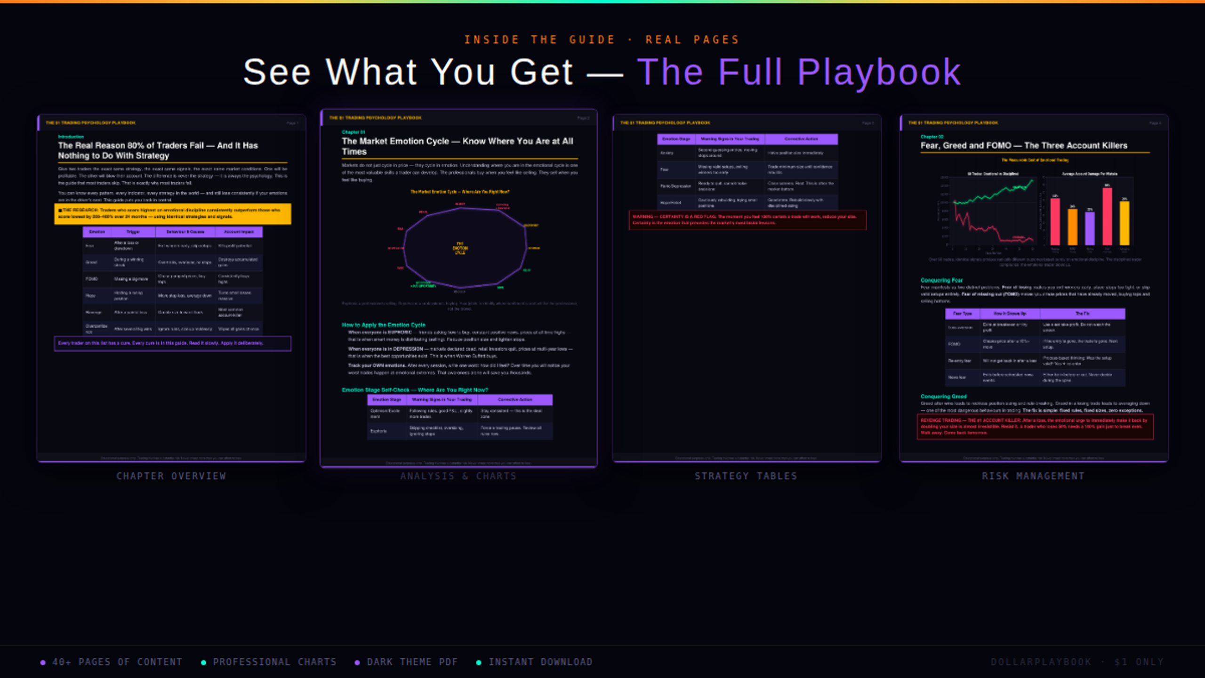This screenshot has height=678, width=1205.
Task: Click 'Every trader on this list has a cure' note
Action: tap(173, 343)
